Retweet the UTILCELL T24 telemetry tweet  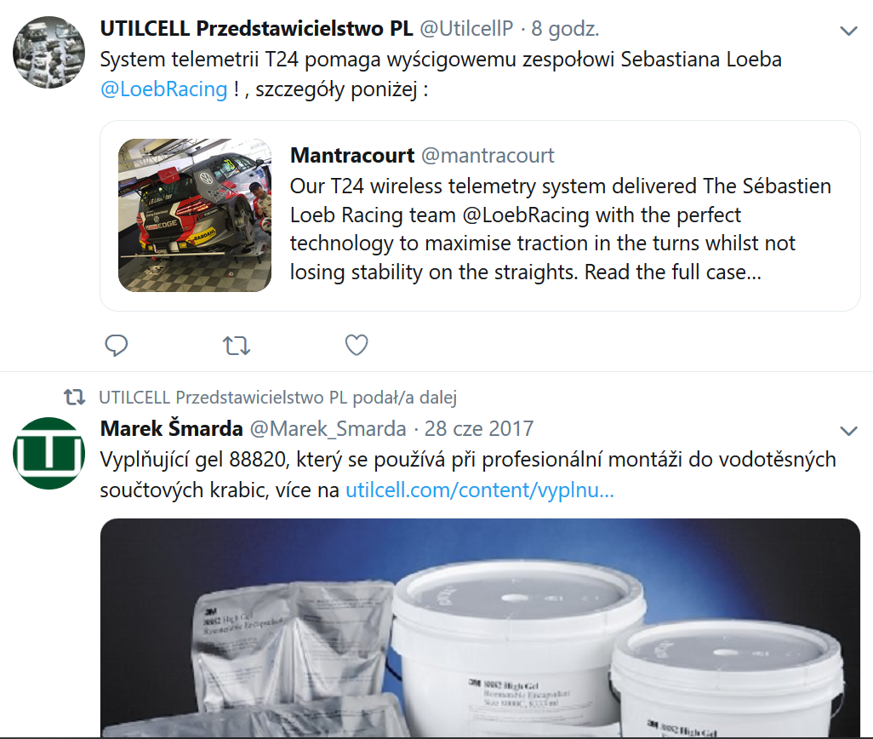click(x=237, y=346)
